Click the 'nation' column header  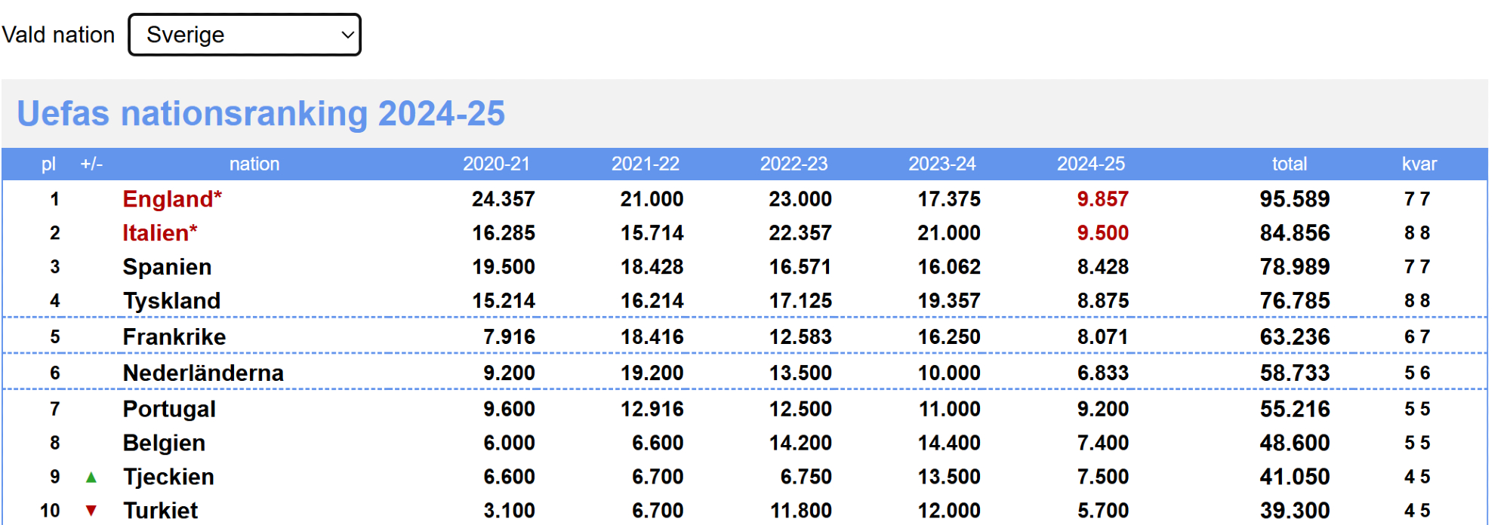pyautogui.click(x=254, y=164)
